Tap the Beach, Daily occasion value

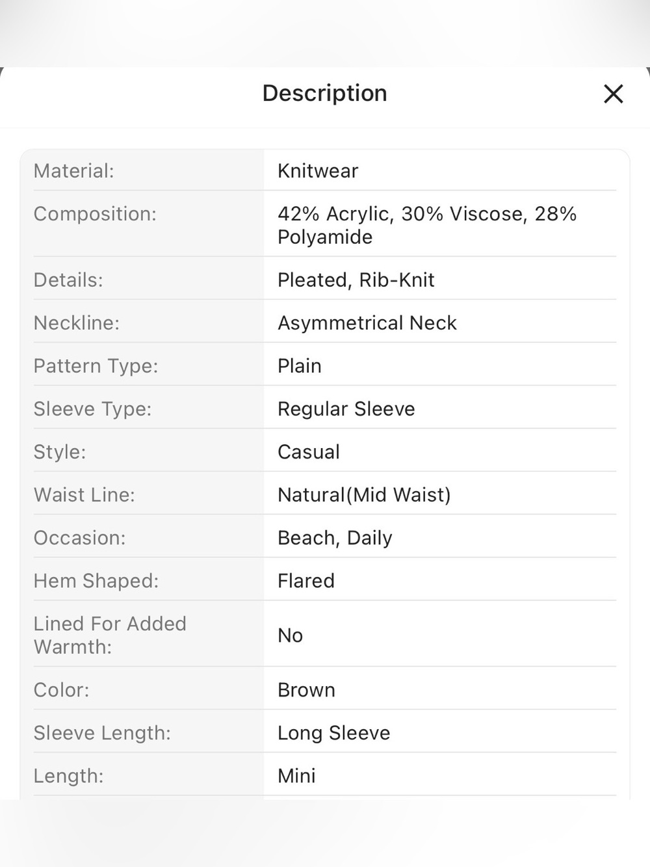pyautogui.click(x=335, y=538)
